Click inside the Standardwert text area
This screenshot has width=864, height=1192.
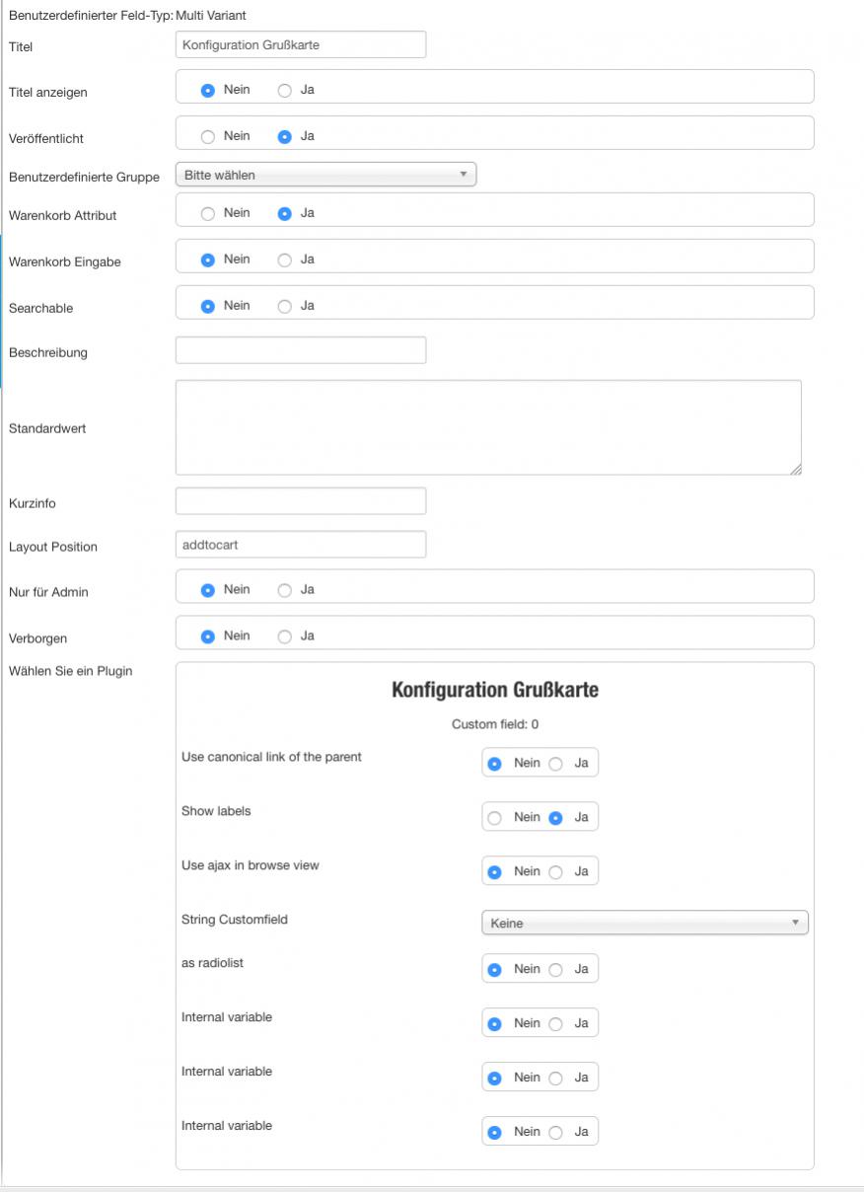click(487, 427)
